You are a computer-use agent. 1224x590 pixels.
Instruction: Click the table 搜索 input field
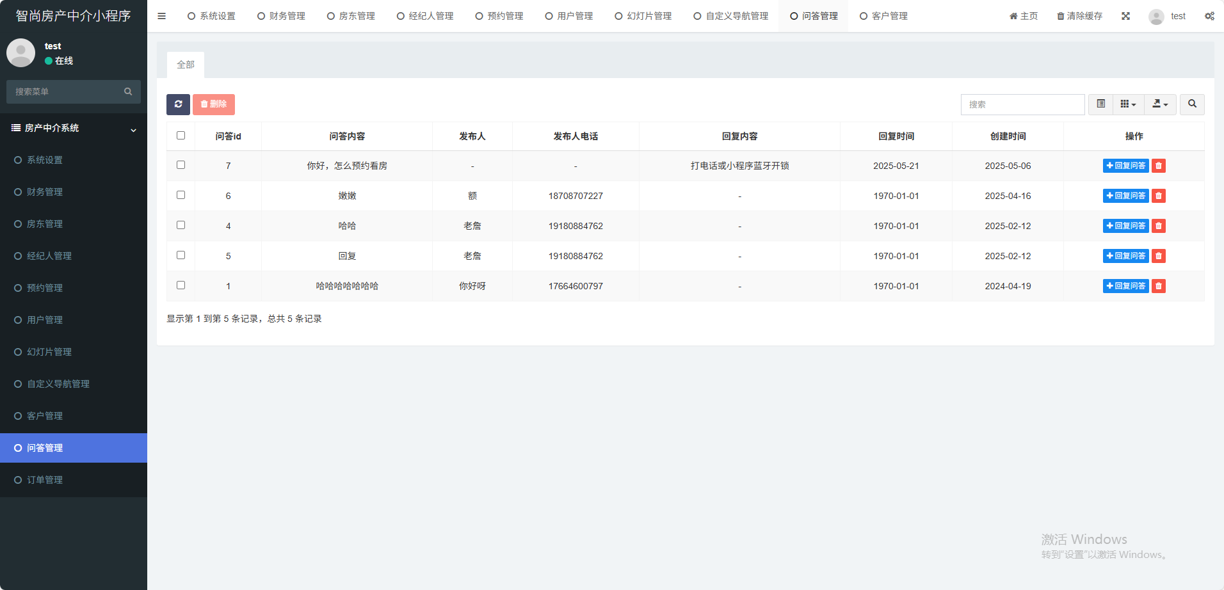pyautogui.click(x=1022, y=104)
